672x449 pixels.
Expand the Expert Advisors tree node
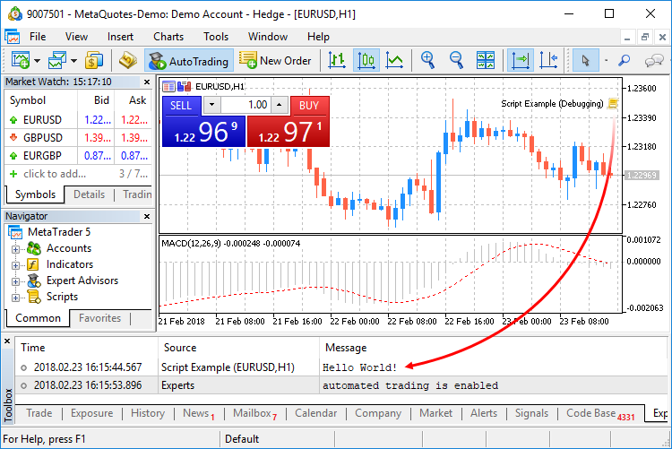coord(15,281)
